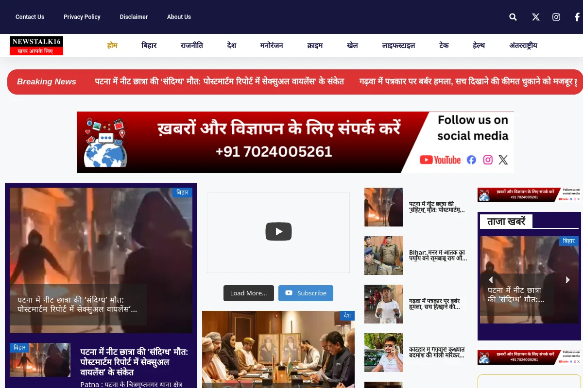Click the Breaking News label
Image resolution: width=583 pixels, height=388 pixels.
(x=47, y=81)
